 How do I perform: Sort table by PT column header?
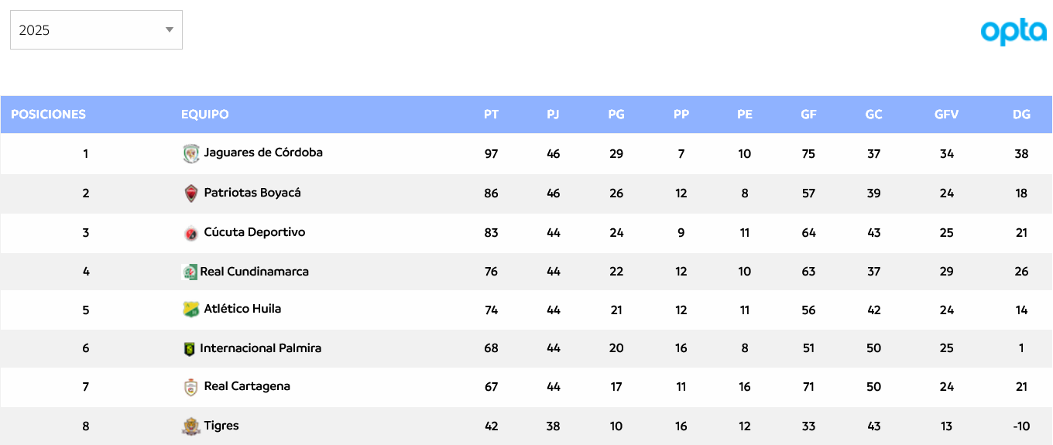[491, 115]
